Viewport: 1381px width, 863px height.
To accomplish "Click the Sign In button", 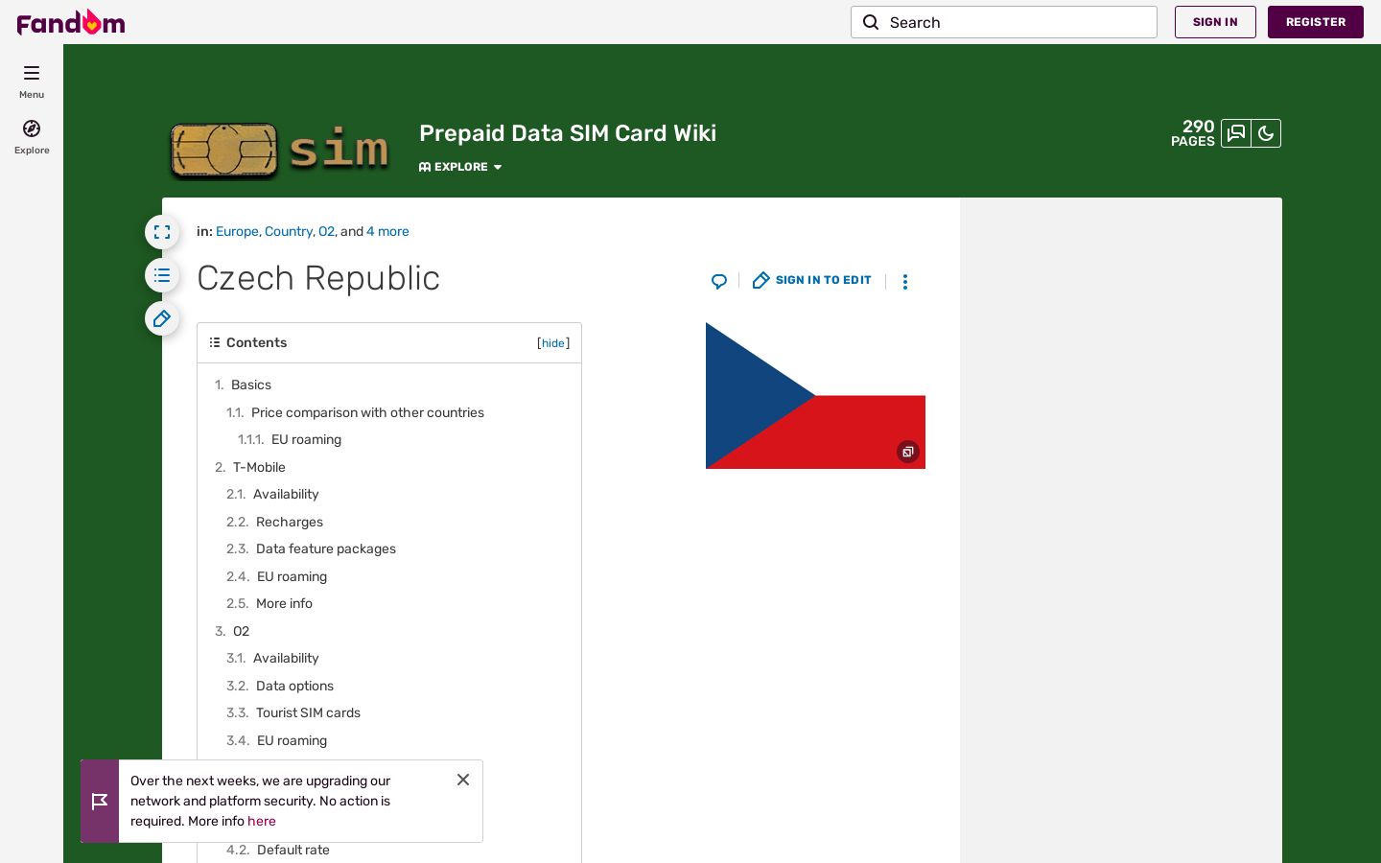I will tap(1215, 22).
